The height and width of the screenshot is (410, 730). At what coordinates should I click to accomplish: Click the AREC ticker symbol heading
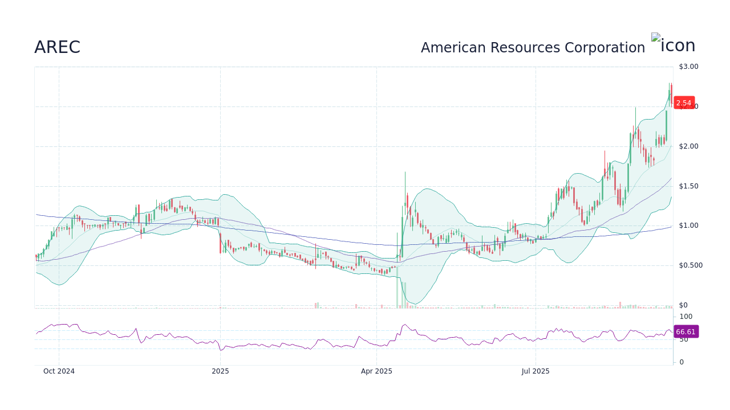point(57,47)
